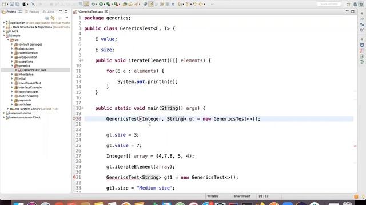Image resolution: width=366 pixels, height=205 pixels.
Task: Toggle the highlighted toolbar button left of Debug
Action: 86,4
